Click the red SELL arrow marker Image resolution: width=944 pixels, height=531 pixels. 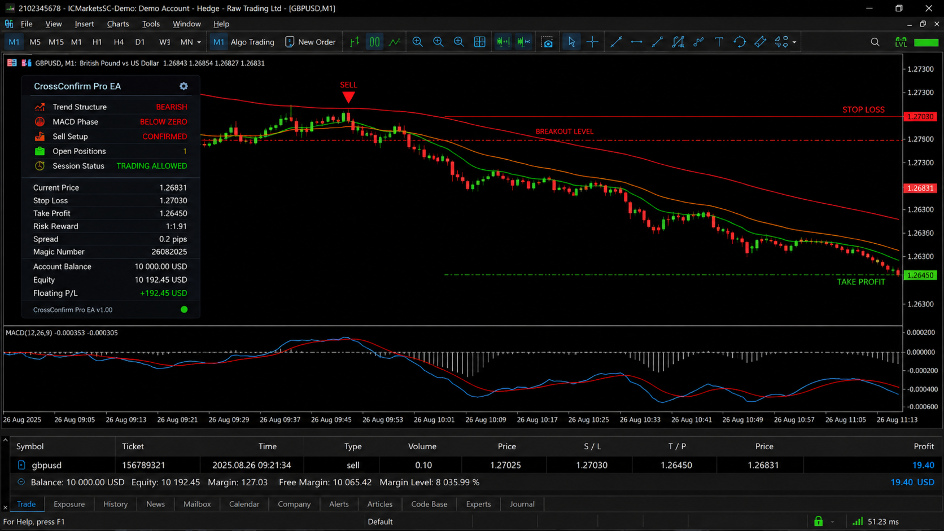coord(348,97)
